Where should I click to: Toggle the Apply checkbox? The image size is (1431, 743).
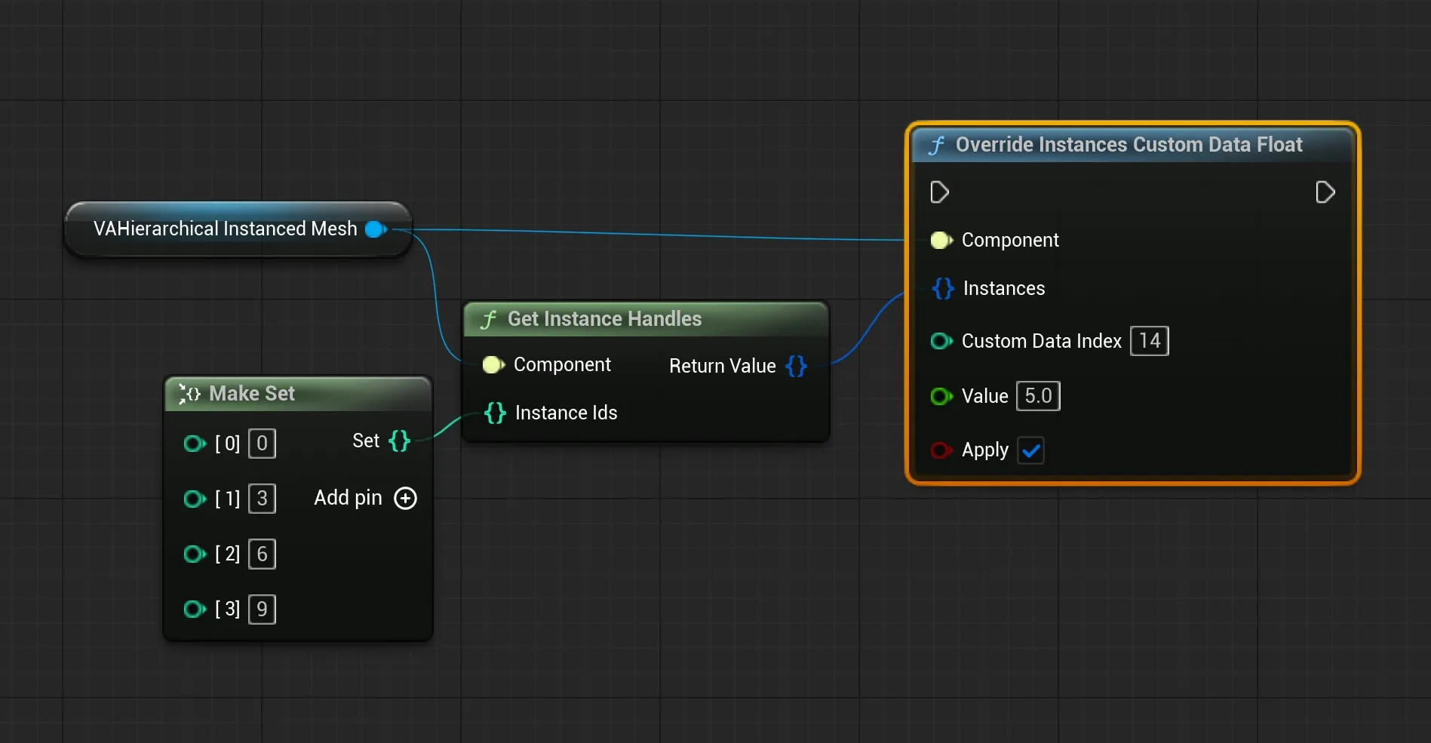tap(1030, 451)
